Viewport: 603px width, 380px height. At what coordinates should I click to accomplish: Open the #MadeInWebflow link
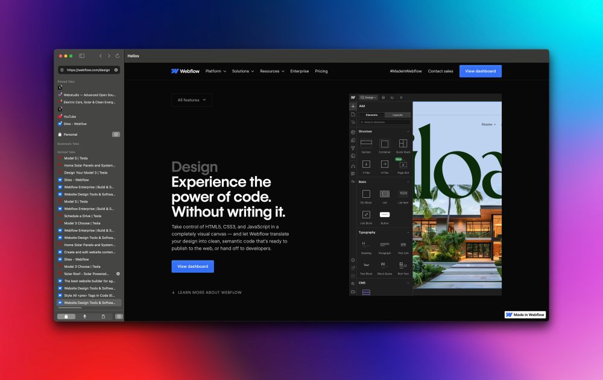tap(406, 71)
